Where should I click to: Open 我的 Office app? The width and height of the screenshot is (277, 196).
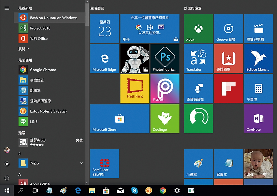[x=50, y=38]
